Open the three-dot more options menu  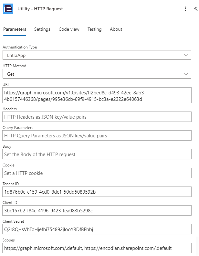click(185, 9)
